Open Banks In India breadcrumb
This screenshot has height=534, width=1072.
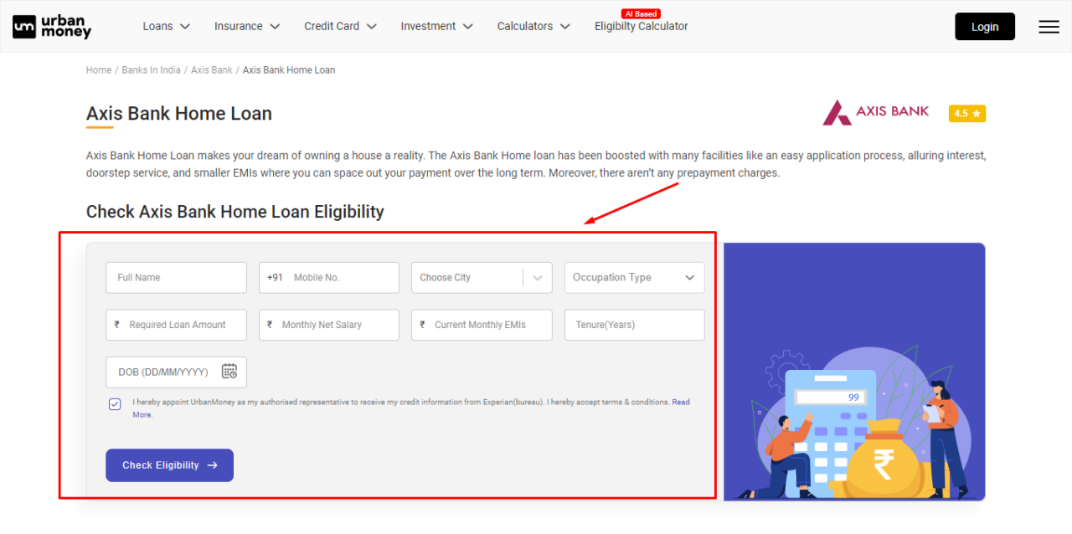coord(151,70)
